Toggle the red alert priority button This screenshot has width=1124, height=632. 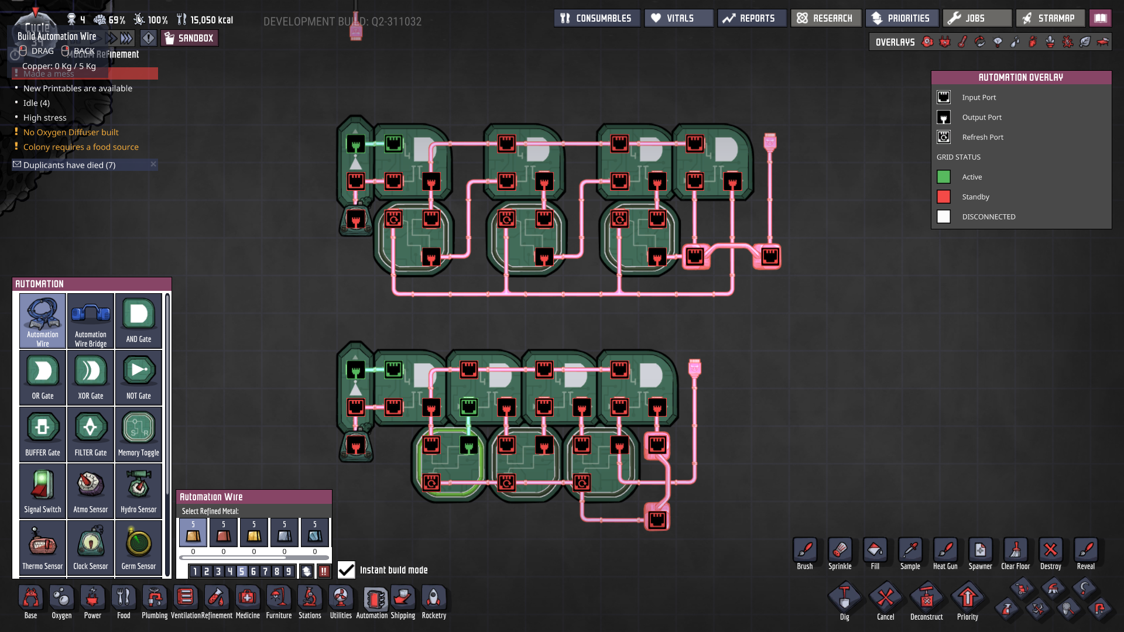point(324,571)
